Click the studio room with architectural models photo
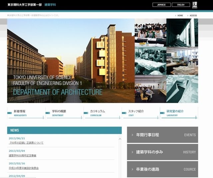The width and height of the screenshot is (213, 178). click(182, 61)
